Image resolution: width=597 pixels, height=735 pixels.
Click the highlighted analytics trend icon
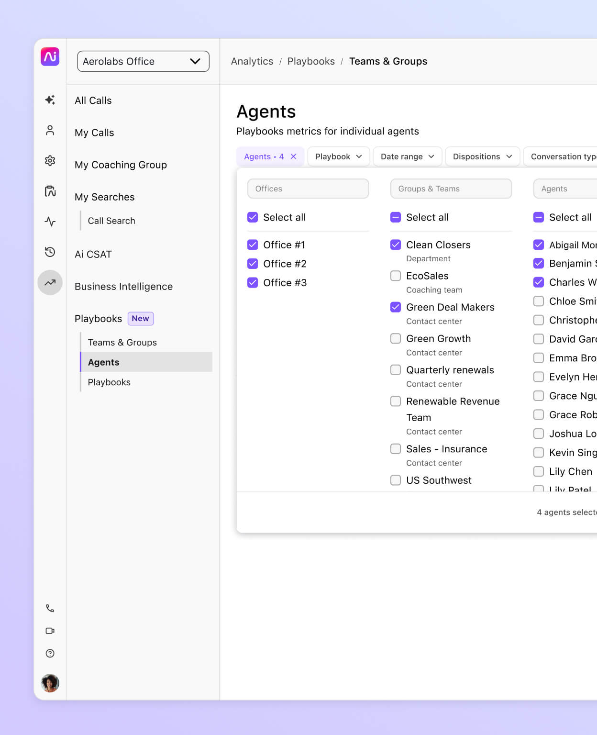point(50,283)
